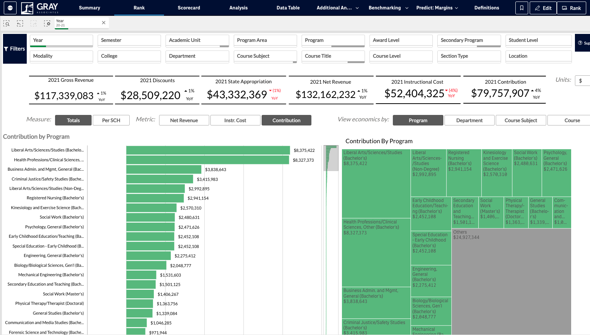Click the Edit sheet button

click(543, 8)
